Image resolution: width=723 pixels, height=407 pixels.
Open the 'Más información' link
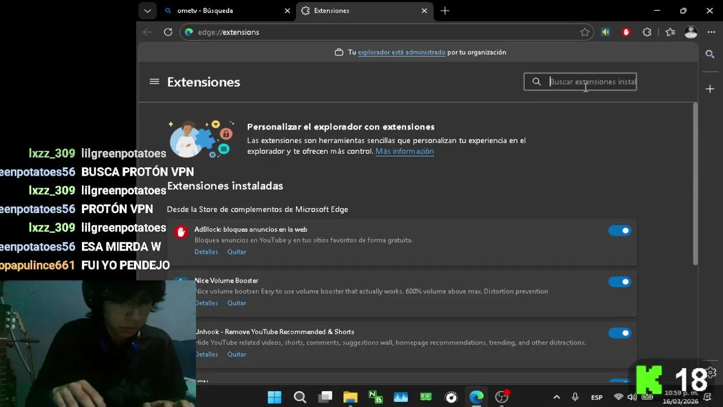(404, 151)
